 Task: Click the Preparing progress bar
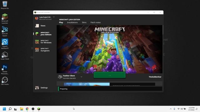110,89
